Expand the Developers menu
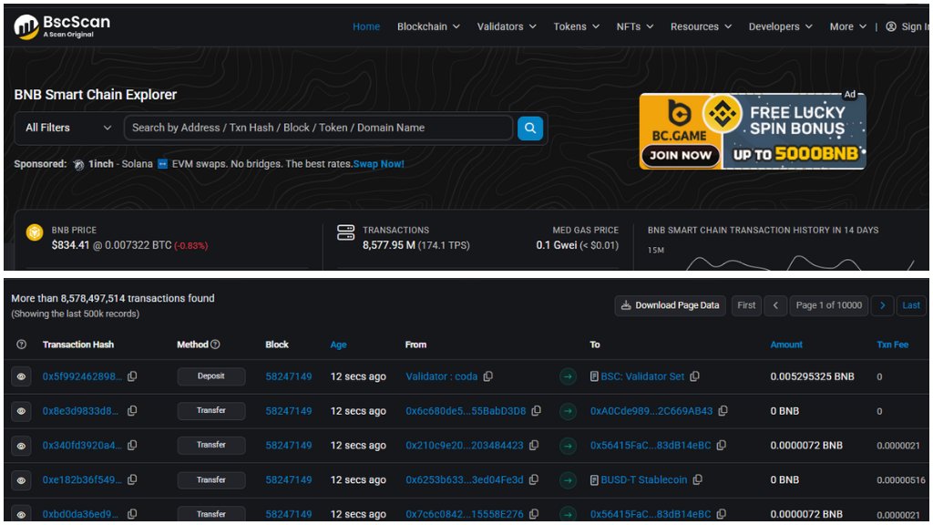Screen dimensions: 933x525 (780, 26)
